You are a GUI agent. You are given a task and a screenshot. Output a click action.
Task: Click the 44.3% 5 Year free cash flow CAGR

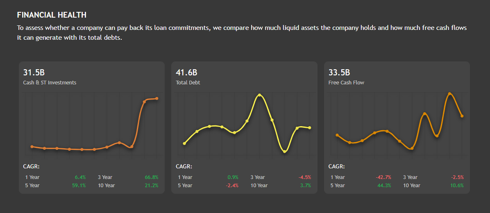pyautogui.click(x=384, y=186)
